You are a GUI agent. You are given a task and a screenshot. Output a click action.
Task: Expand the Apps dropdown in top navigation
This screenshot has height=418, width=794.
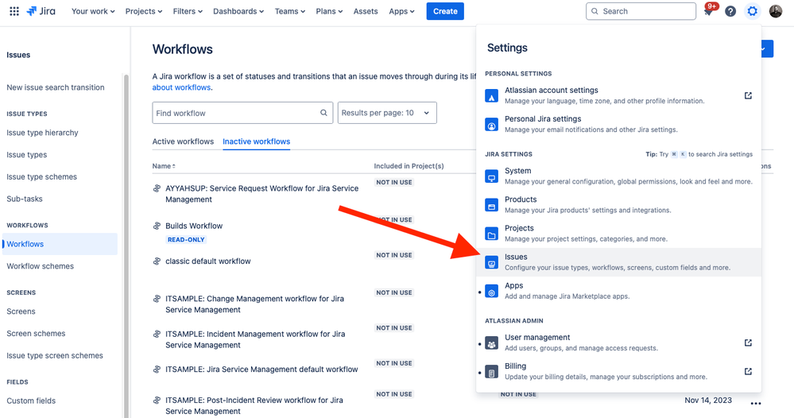(401, 11)
